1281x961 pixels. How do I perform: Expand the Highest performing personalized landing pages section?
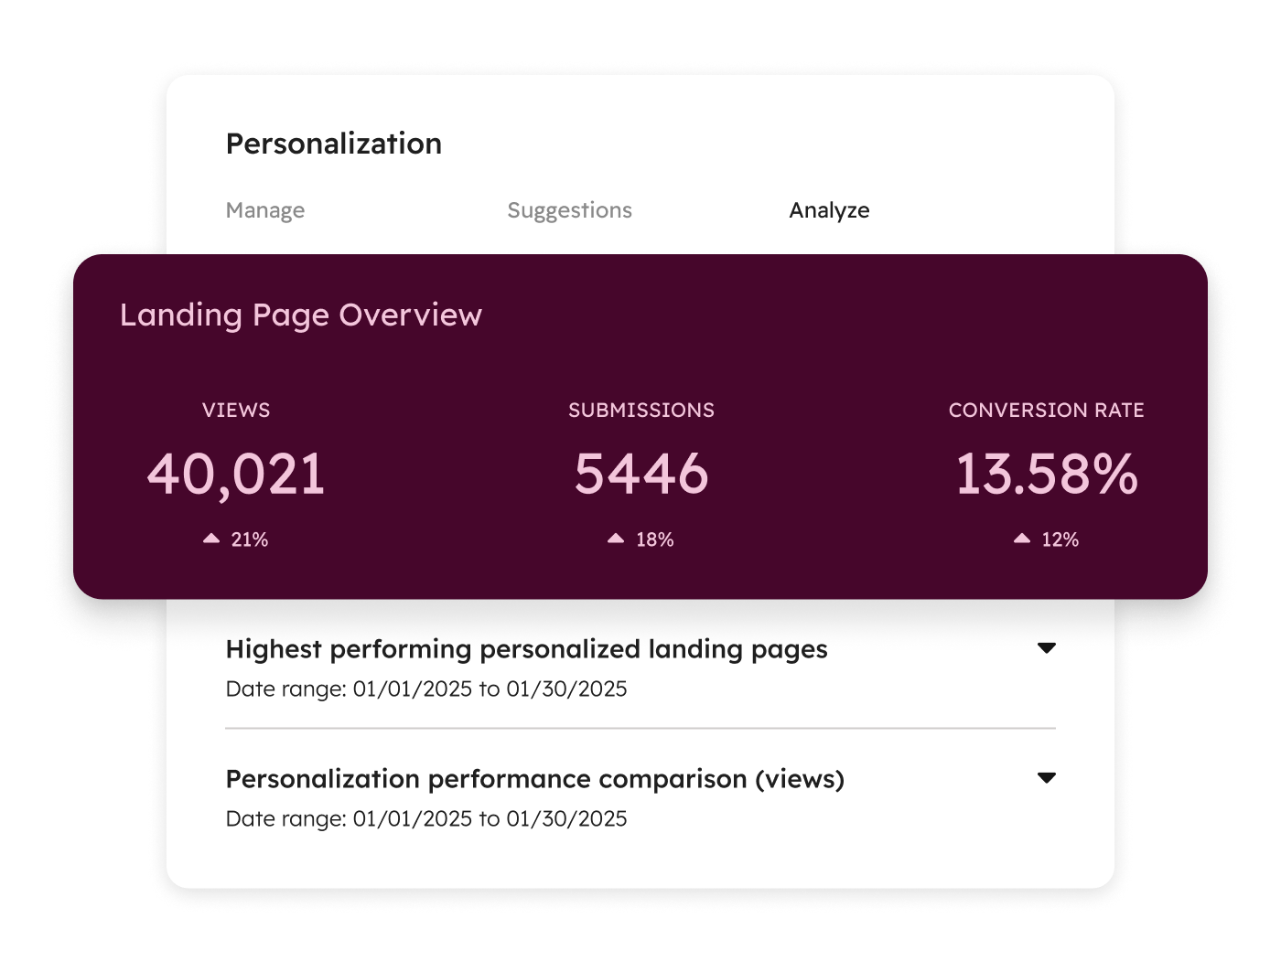[x=1049, y=647]
